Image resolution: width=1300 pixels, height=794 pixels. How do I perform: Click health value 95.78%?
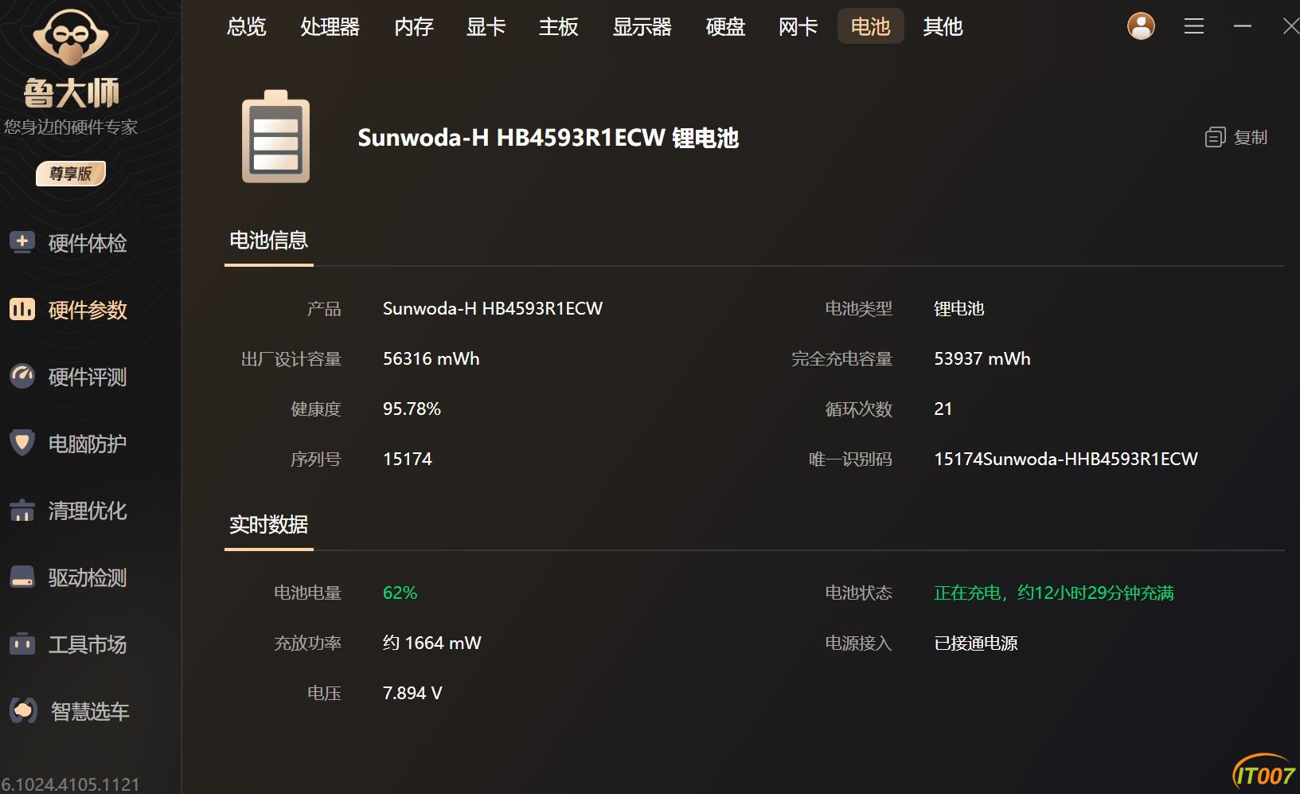[412, 409]
